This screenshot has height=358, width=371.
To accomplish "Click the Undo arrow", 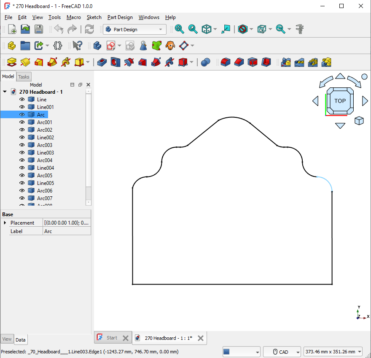I will point(59,30).
